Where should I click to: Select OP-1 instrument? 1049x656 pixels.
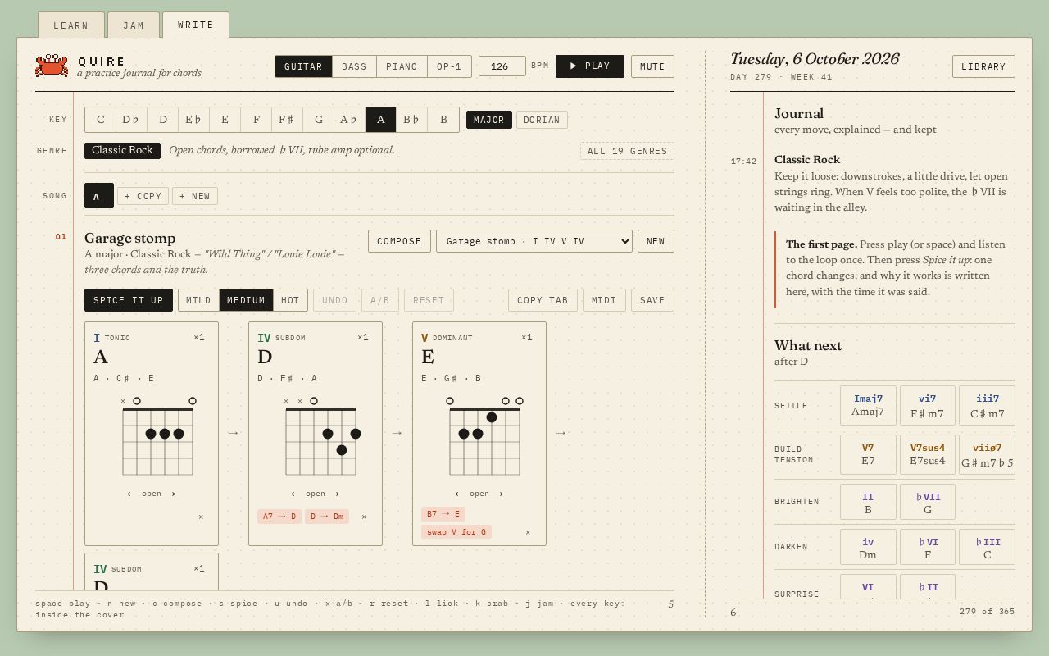tap(449, 66)
